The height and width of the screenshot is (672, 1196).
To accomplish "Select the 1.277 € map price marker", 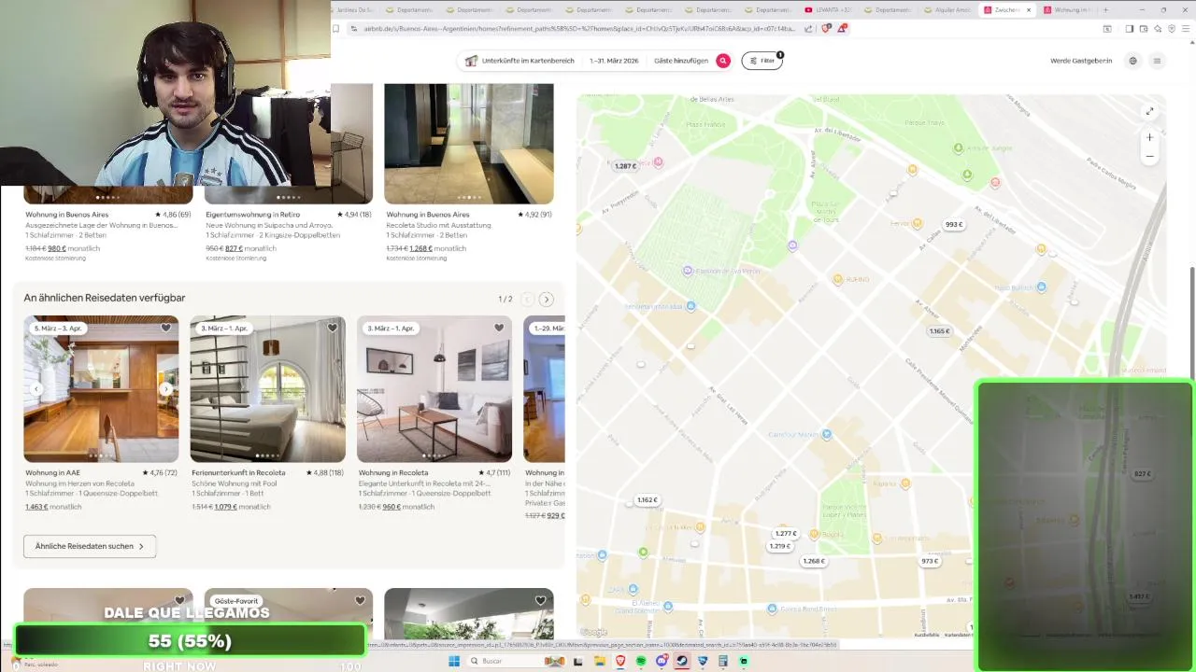I will (786, 534).
